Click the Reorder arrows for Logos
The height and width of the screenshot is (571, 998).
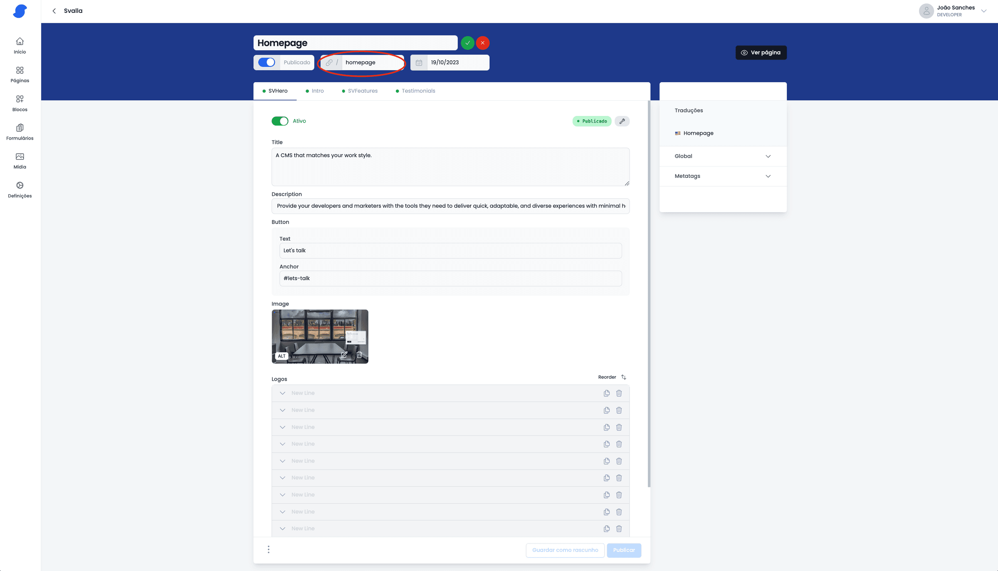tap(623, 377)
